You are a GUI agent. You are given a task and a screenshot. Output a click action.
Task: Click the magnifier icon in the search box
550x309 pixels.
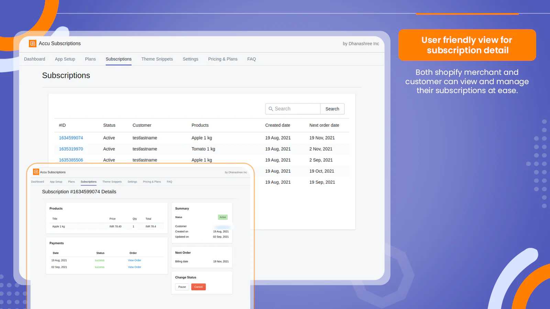click(271, 109)
